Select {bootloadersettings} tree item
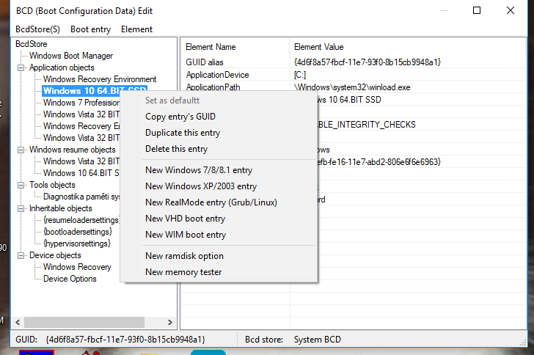 click(78, 232)
